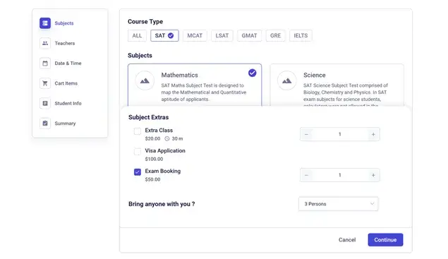This screenshot has width=448, height=259.
Task: Increase Extra Class quantity with plus
Action: (x=373, y=134)
